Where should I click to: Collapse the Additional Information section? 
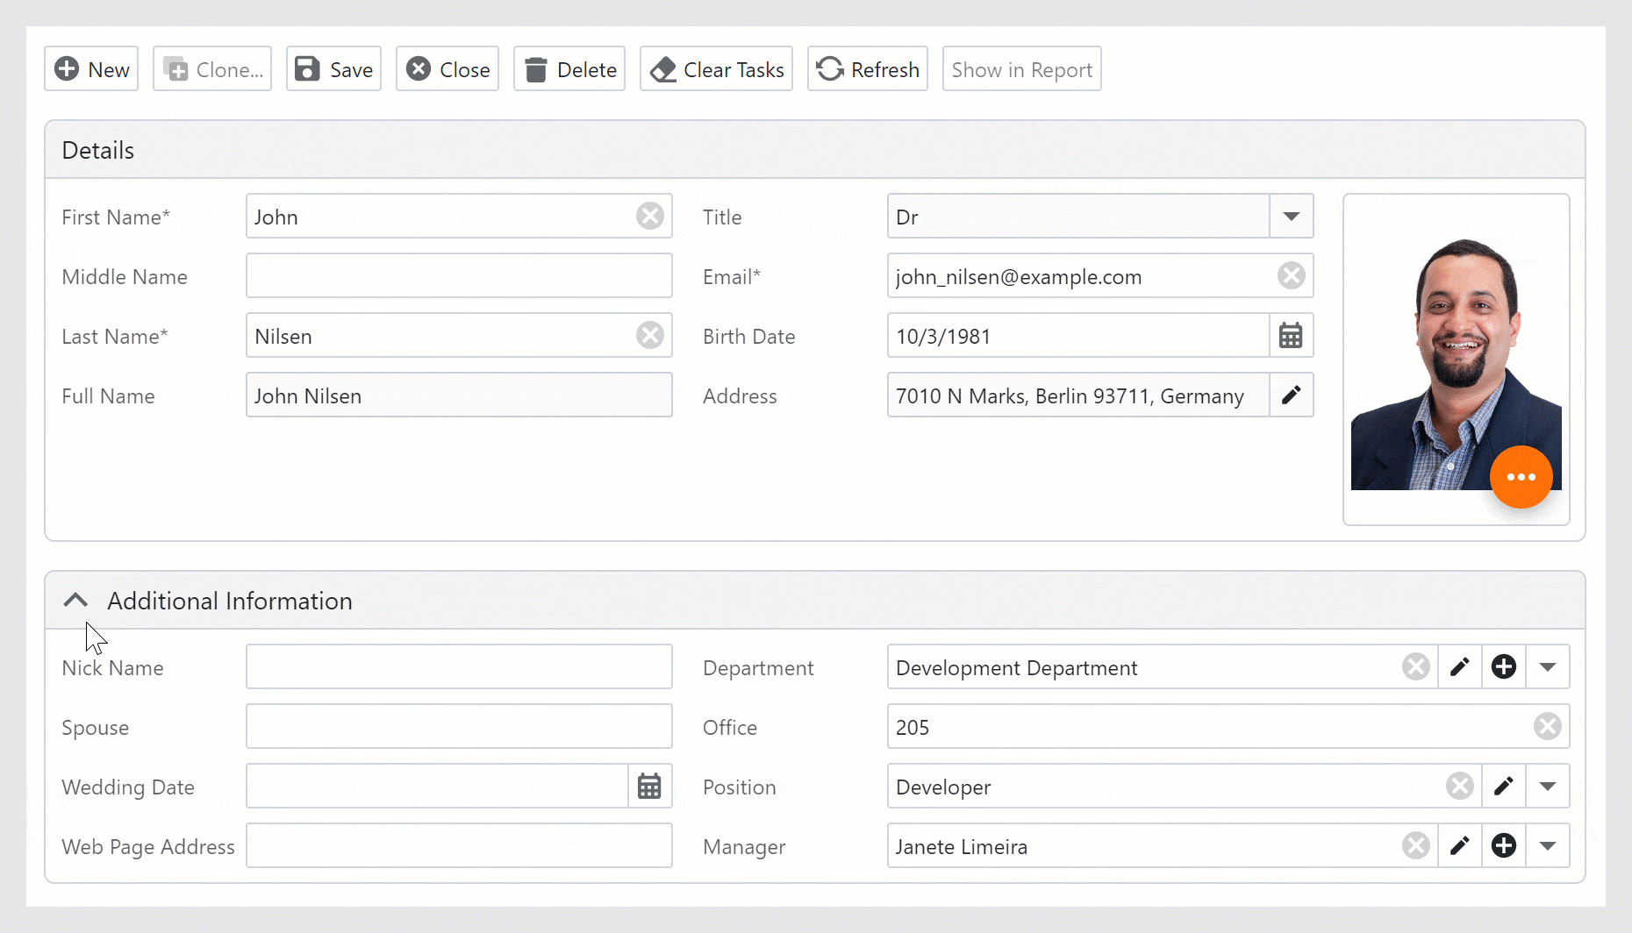click(75, 600)
